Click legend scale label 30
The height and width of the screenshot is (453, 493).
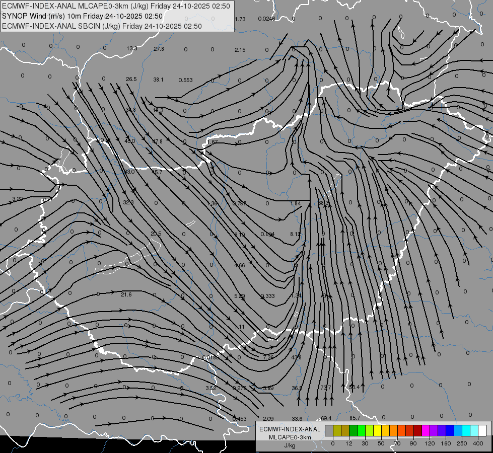pyautogui.click(x=365, y=443)
